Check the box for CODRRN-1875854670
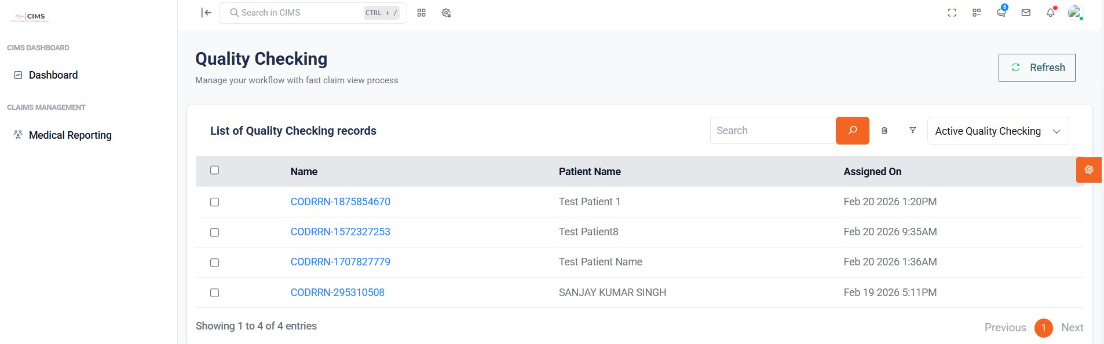Screen dimensions: 1104x344 click(215, 202)
